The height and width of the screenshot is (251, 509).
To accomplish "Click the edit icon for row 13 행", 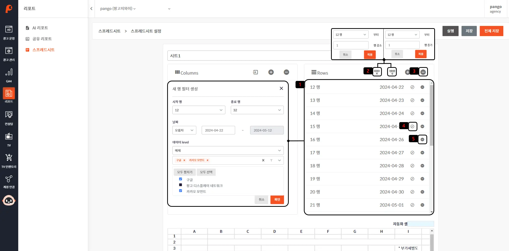I will [412, 100].
